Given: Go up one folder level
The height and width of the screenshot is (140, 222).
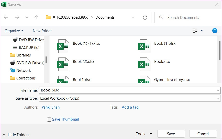Looking at the screenshot, I should pyautogui.click(x=36, y=17).
